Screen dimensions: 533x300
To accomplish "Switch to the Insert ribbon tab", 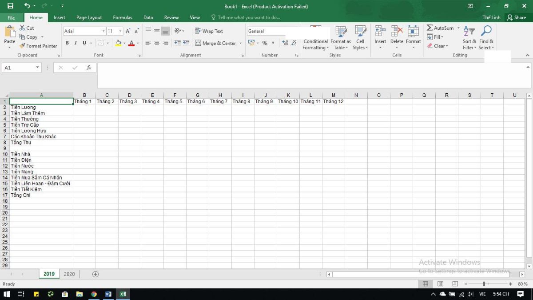I will pyautogui.click(x=60, y=17).
